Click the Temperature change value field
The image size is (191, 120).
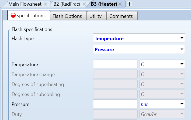click(x=115, y=74)
